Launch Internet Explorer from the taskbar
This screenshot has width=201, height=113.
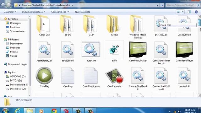click(x=18, y=111)
